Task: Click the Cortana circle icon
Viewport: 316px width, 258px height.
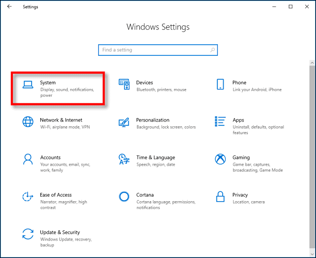Action: click(x=124, y=196)
